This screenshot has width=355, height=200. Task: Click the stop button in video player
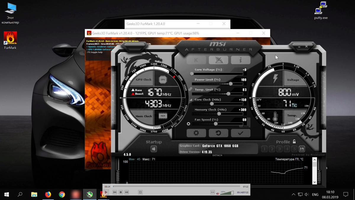[121, 192]
